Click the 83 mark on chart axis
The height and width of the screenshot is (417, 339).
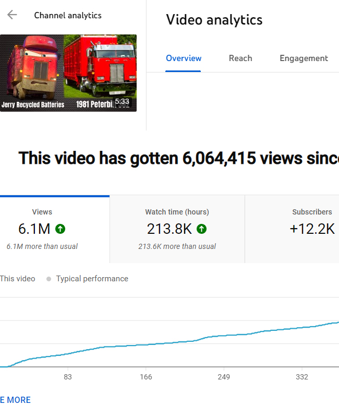point(67,377)
